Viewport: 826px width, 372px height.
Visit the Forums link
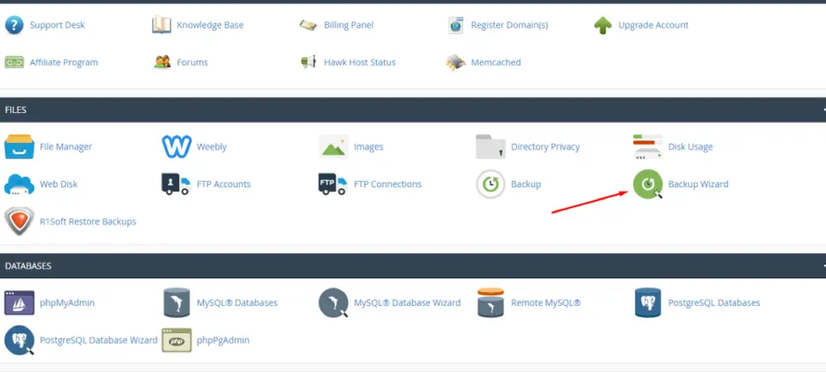click(192, 62)
